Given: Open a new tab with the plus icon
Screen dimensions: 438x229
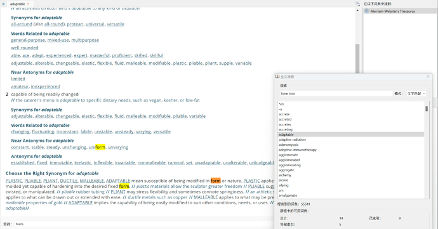Looking at the screenshot, I should (x=3, y=4).
